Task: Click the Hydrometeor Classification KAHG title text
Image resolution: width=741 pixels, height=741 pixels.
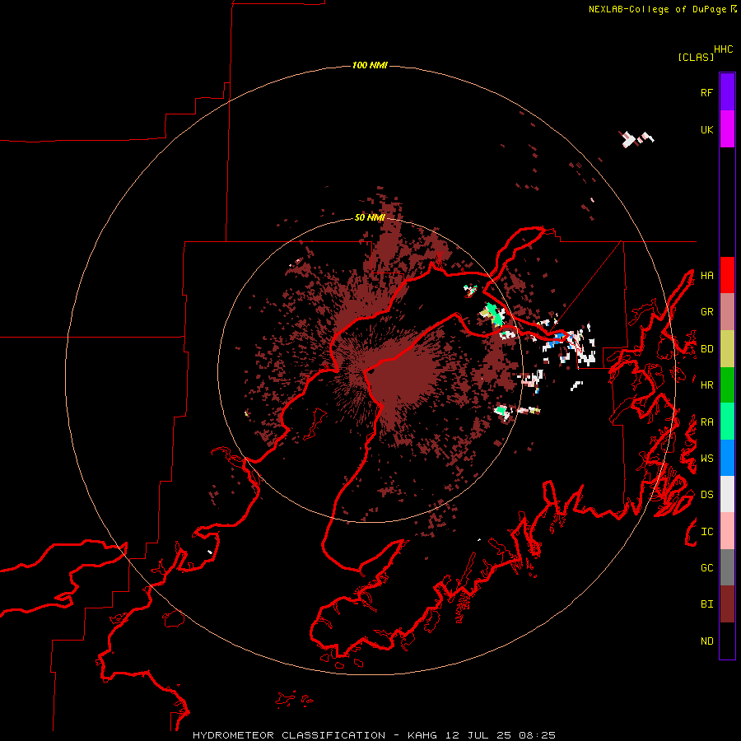Action: [374, 735]
